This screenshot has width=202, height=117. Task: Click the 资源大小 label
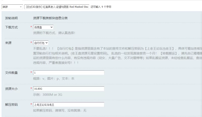11,89
